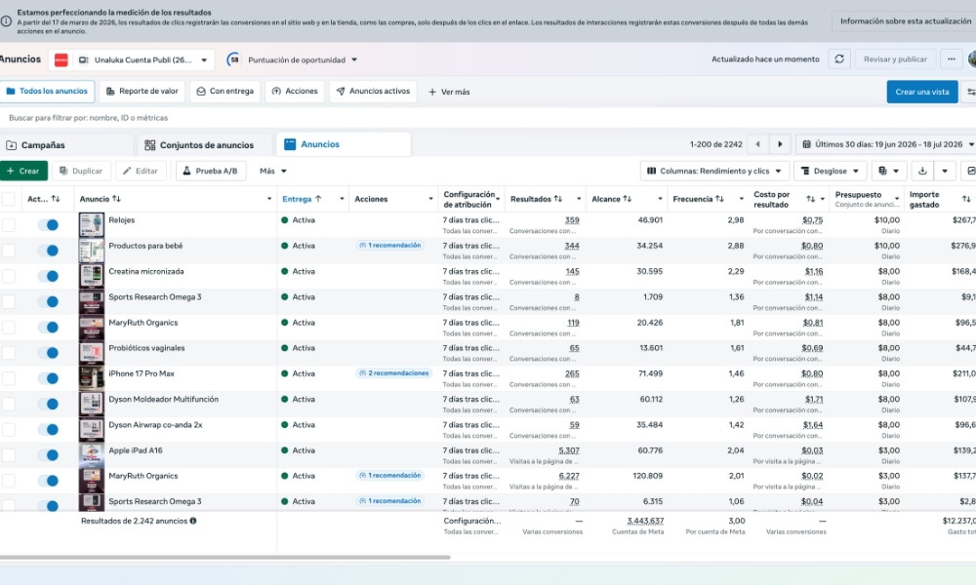The width and height of the screenshot is (976, 585).
Task: Open the iPhone 17 Pro Max ad thumbnail
Action: click(x=92, y=378)
